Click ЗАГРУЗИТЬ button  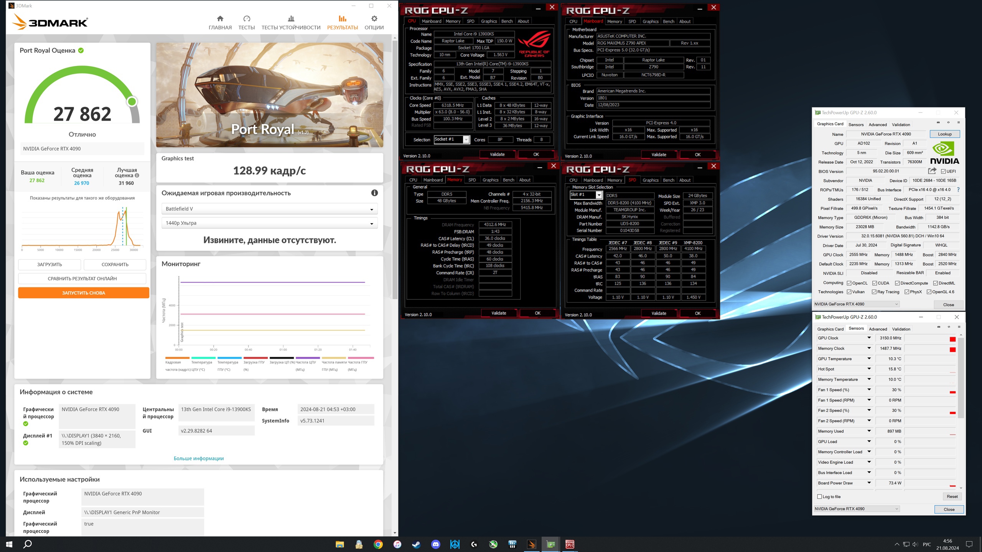click(x=49, y=264)
